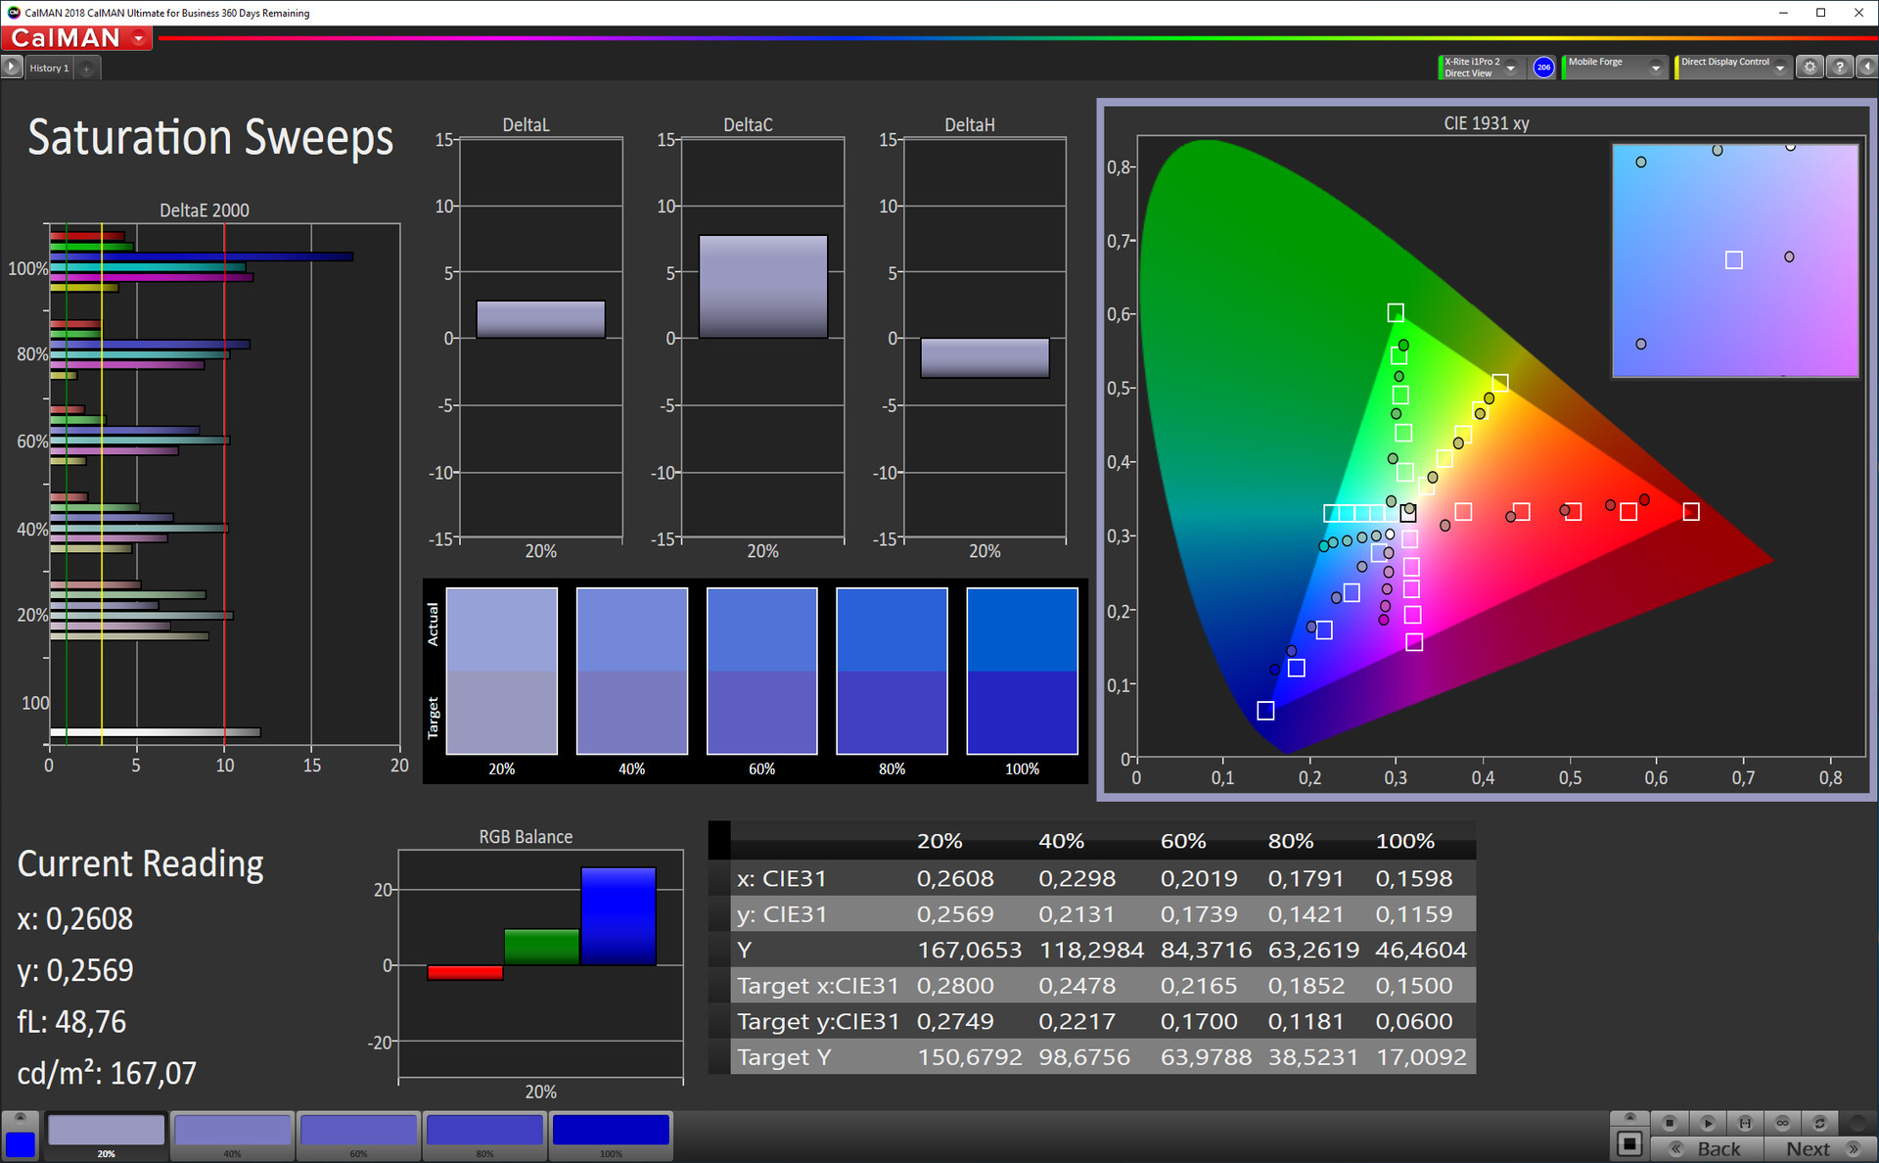This screenshot has height=1163, width=1879.
Task: Add a new history tab
Action: (x=87, y=68)
